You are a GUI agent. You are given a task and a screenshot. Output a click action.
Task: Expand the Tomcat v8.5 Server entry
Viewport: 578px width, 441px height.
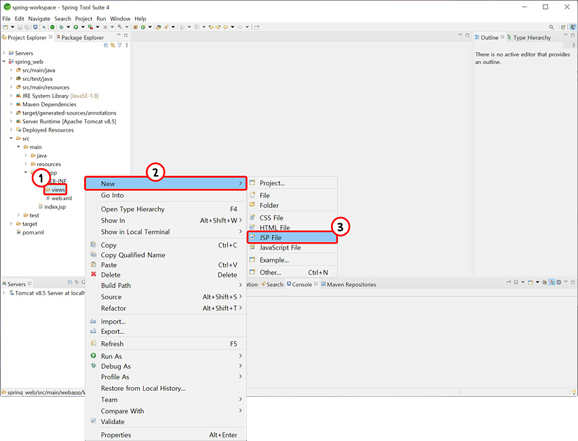coord(4,293)
